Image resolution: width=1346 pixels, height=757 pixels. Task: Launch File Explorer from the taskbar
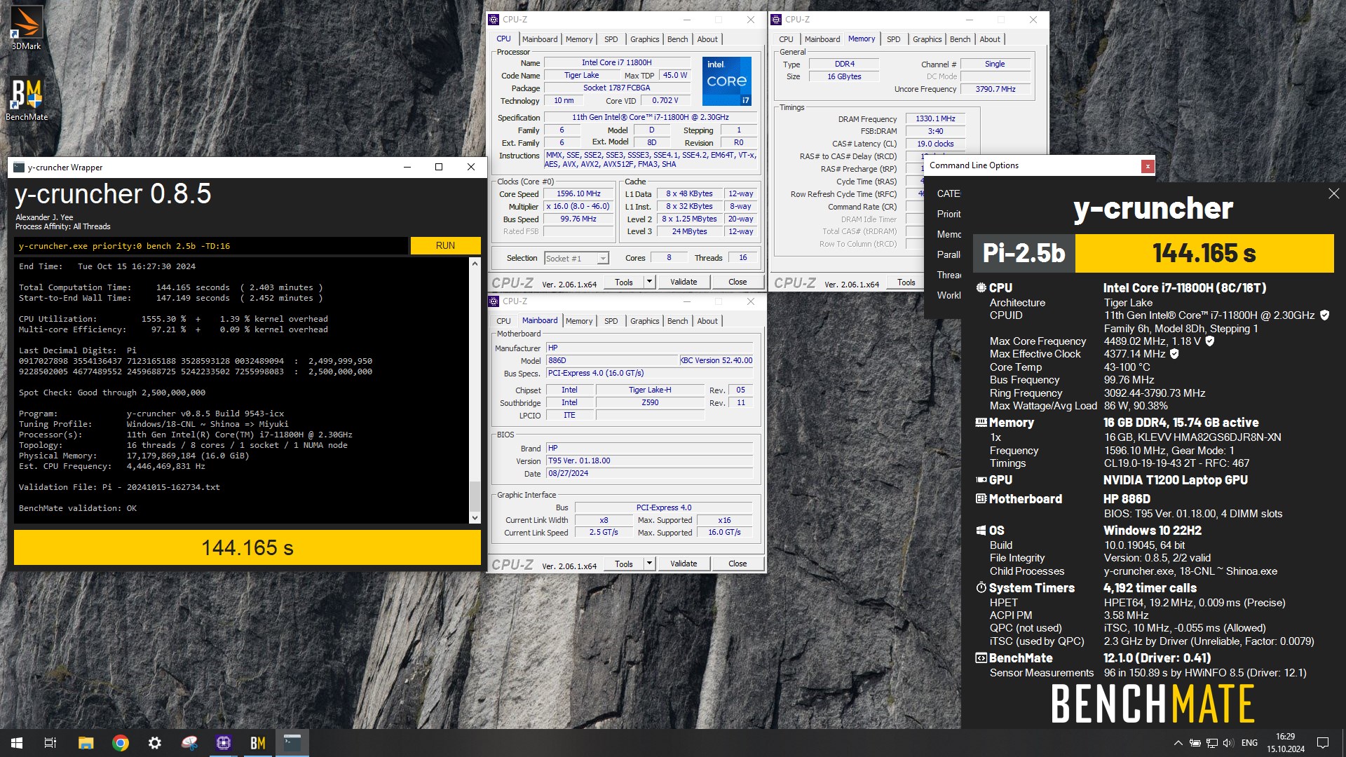click(86, 743)
